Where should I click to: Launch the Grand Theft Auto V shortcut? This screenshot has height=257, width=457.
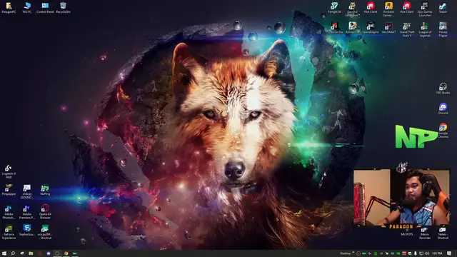[x=406, y=29]
